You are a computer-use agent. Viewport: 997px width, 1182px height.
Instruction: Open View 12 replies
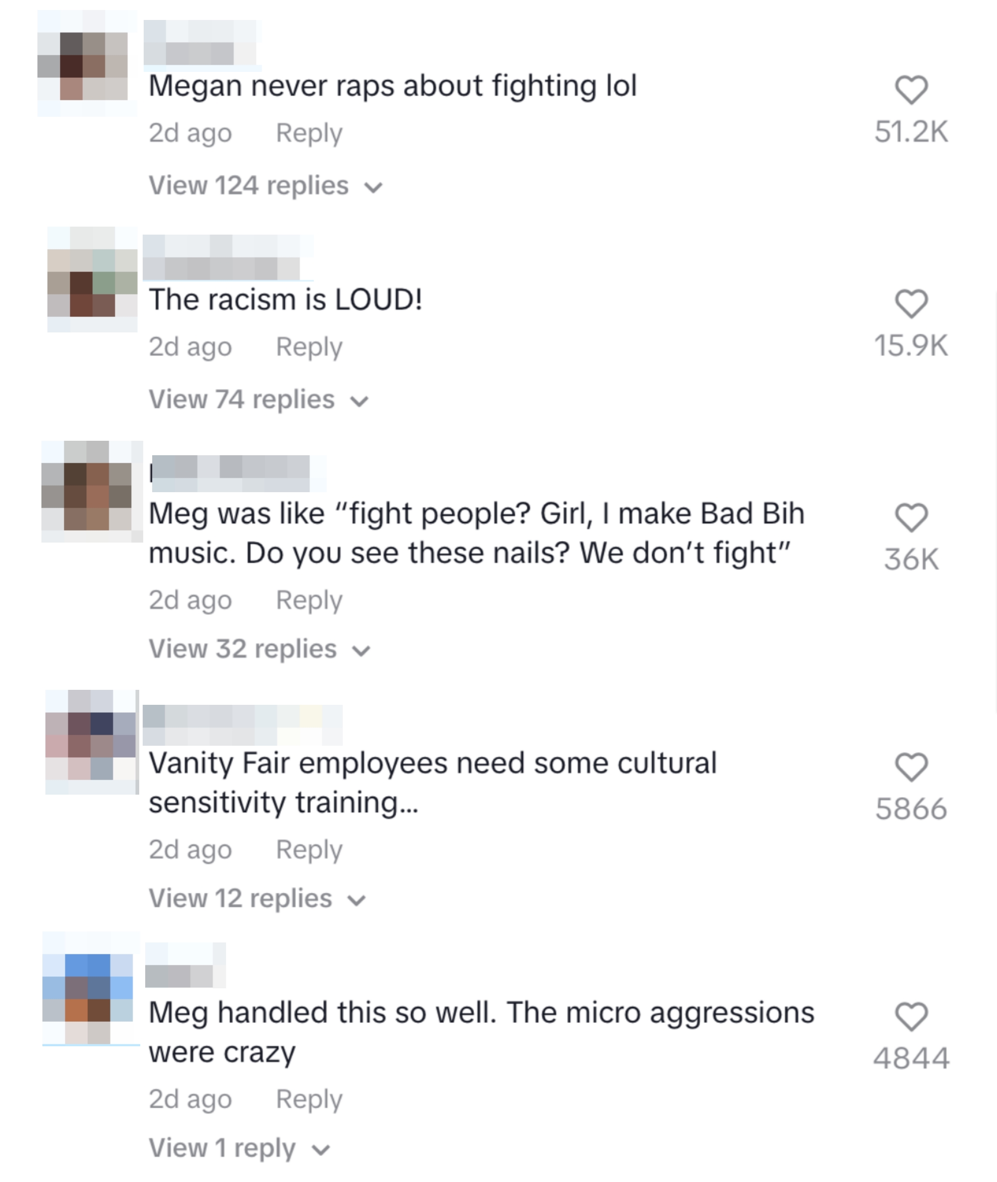pos(257,898)
